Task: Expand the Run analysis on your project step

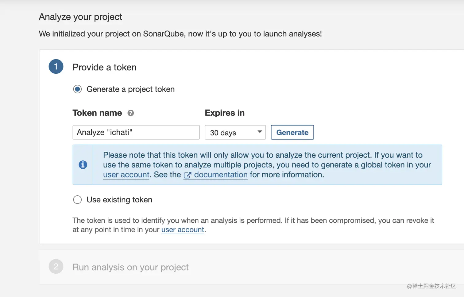Action: [130, 267]
